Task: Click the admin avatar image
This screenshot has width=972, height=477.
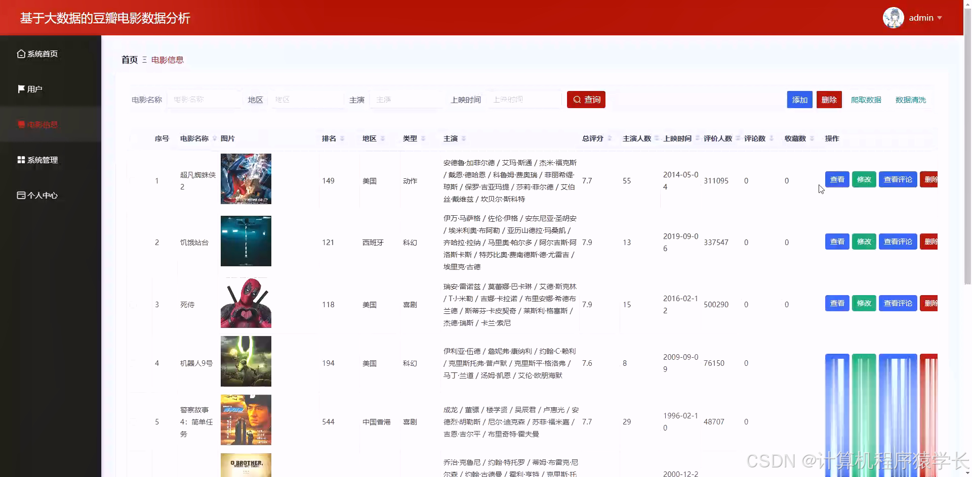Action: 893,17
